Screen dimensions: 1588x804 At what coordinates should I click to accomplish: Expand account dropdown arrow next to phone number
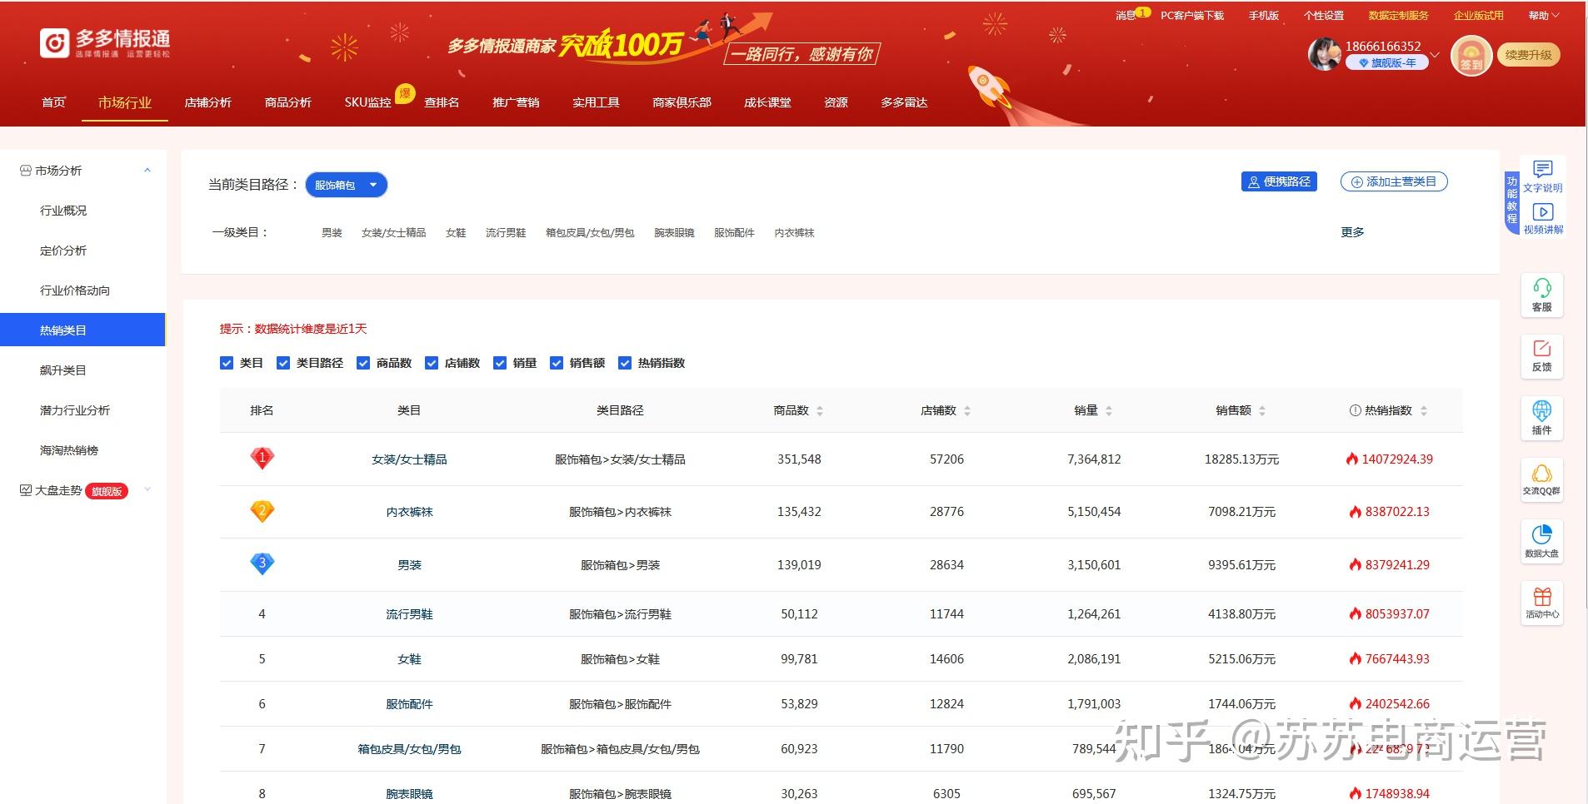1435,56
